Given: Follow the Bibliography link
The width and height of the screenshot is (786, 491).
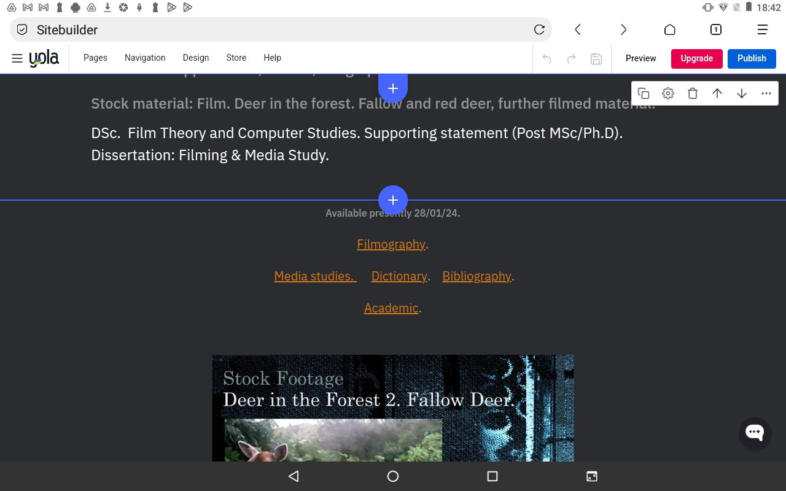Looking at the screenshot, I should pyautogui.click(x=477, y=276).
